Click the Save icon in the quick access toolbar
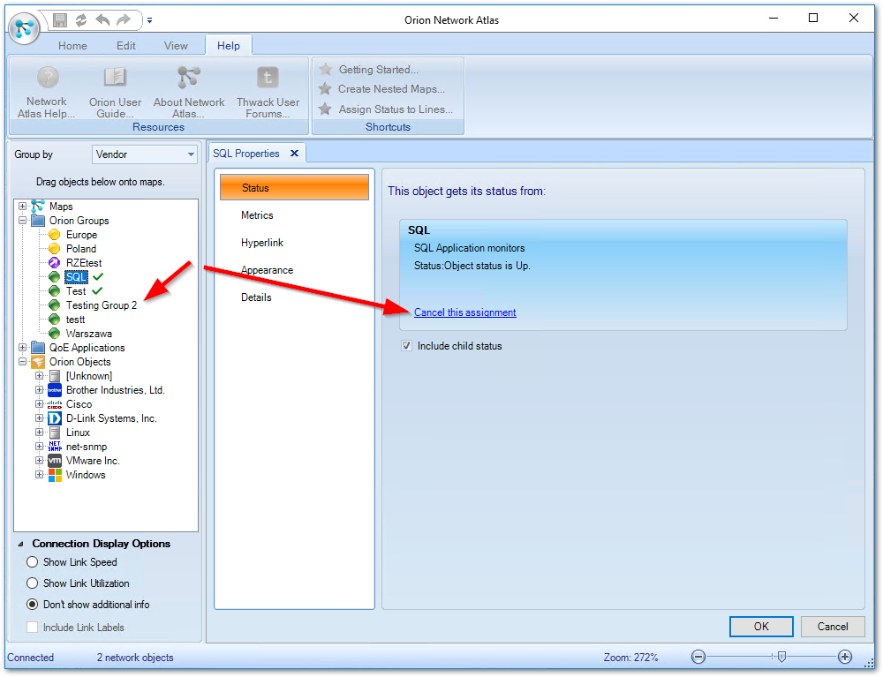The width and height of the screenshot is (883, 677). (x=57, y=19)
